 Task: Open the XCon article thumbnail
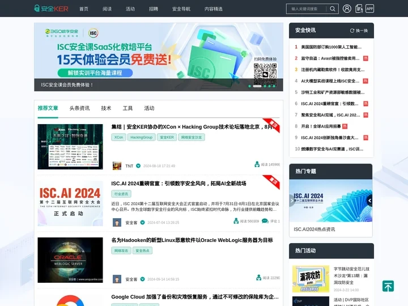[x=70, y=147]
